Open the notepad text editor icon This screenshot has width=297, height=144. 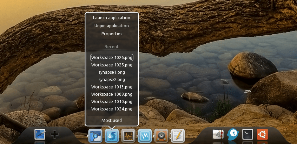pos(178,136)
